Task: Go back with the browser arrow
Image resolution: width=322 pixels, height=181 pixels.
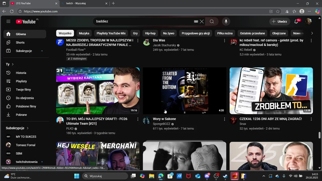Action: pyautogui.click(x=4, y=11)
